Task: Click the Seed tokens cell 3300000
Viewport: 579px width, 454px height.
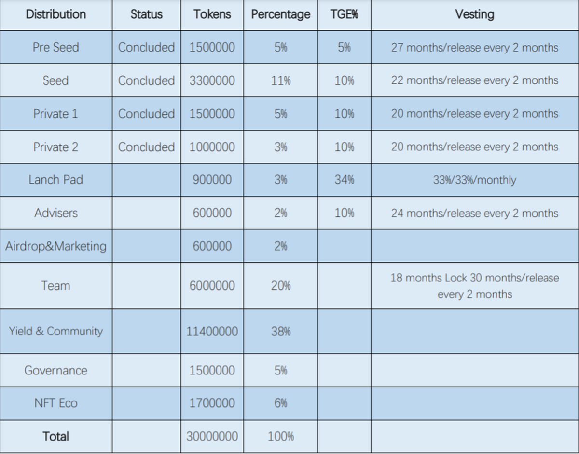Action: click(212, 80)
